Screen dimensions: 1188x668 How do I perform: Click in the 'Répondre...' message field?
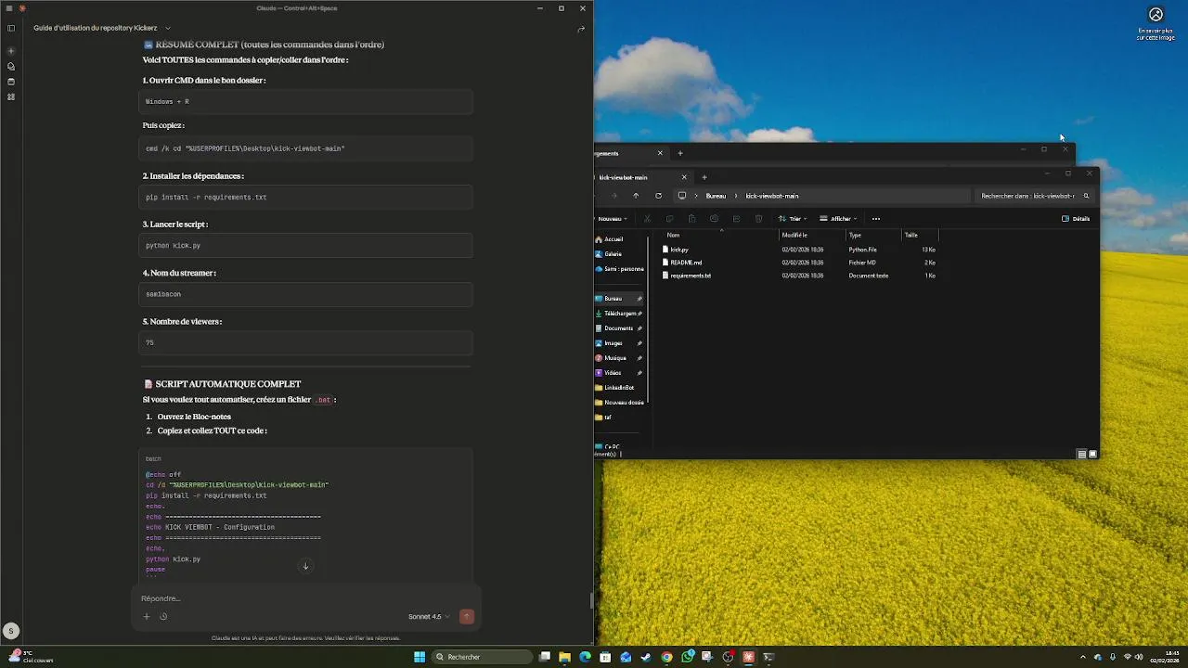click(306, 598)
